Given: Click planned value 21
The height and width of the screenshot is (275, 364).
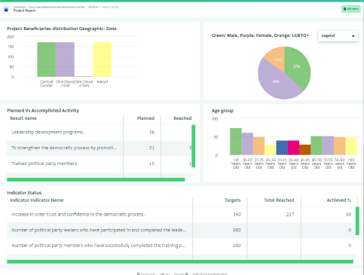Looking at the screenshot, I should click(x=151, y=148).
